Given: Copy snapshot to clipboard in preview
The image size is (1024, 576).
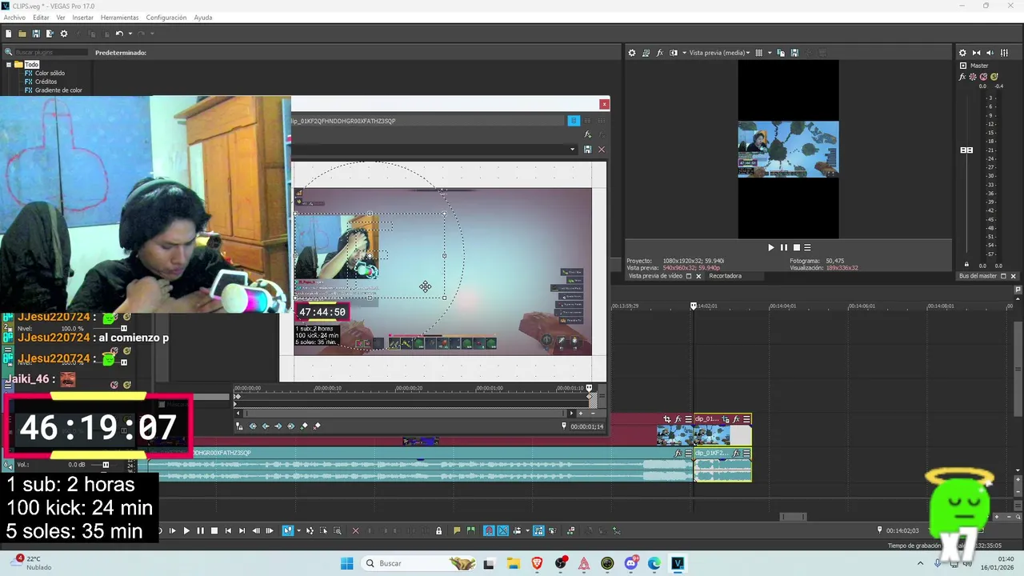Looking at the screenshot, I should click(x=781, y=53).
